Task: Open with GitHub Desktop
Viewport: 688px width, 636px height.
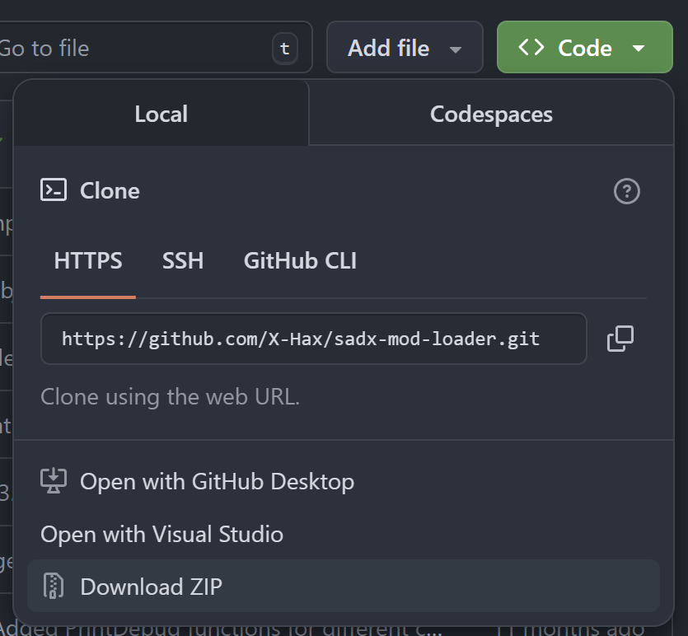Action: (217, 481)
